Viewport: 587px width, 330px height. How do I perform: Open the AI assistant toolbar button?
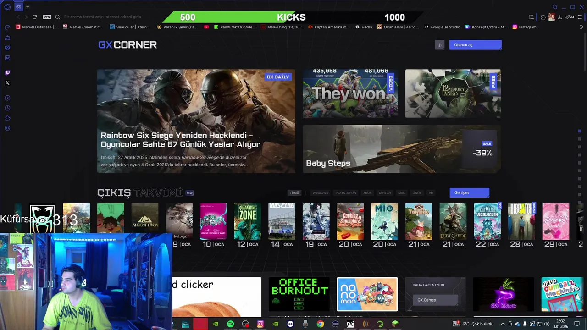570,17
